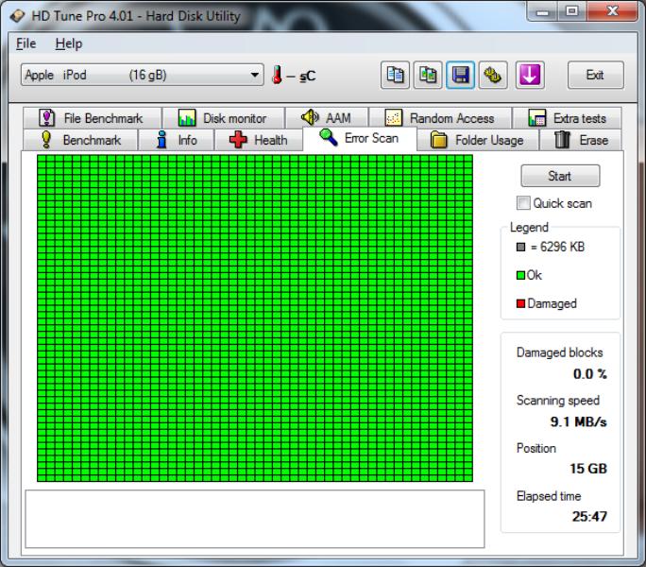Click the purple down-arrow icon
646x567 pixels.
(x=529, y=75)
